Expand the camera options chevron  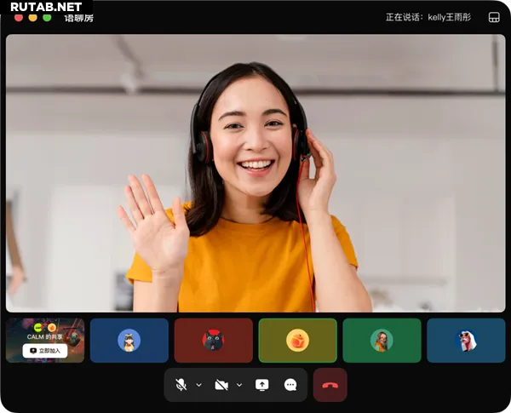tap(239, 385)
